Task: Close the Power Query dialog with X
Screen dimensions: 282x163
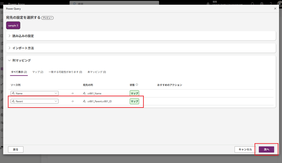Action: point(275,9)
